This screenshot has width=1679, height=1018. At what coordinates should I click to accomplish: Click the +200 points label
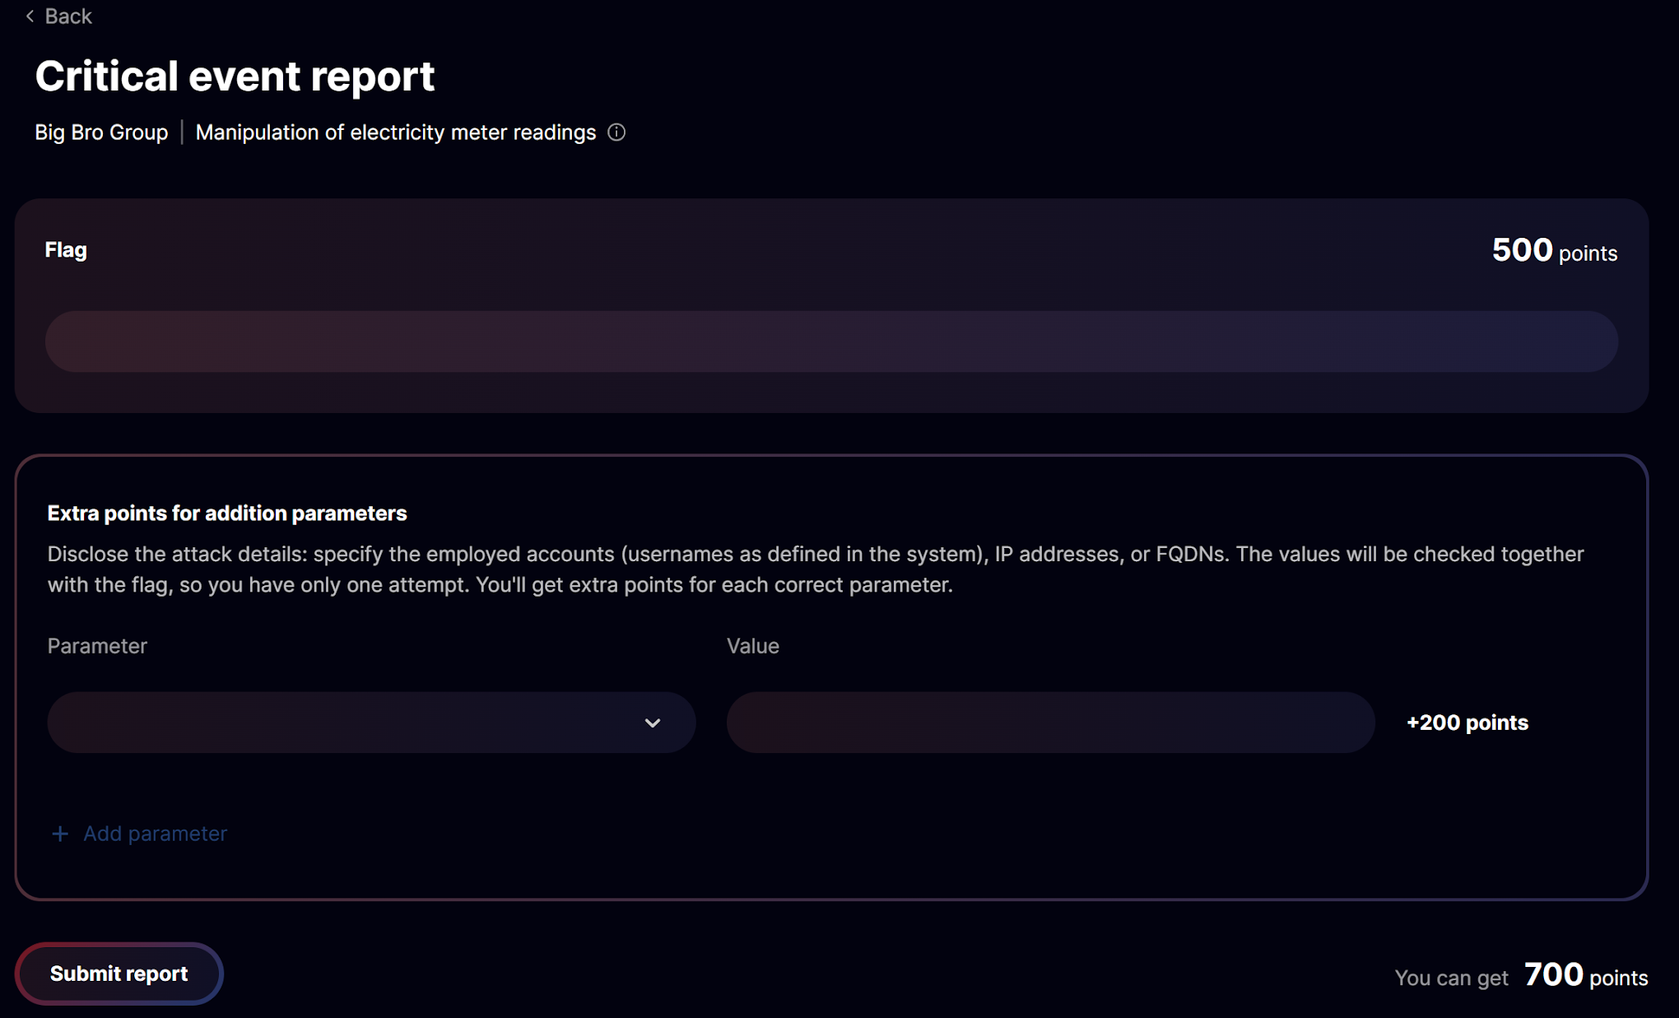click(x=1467, y=723)
